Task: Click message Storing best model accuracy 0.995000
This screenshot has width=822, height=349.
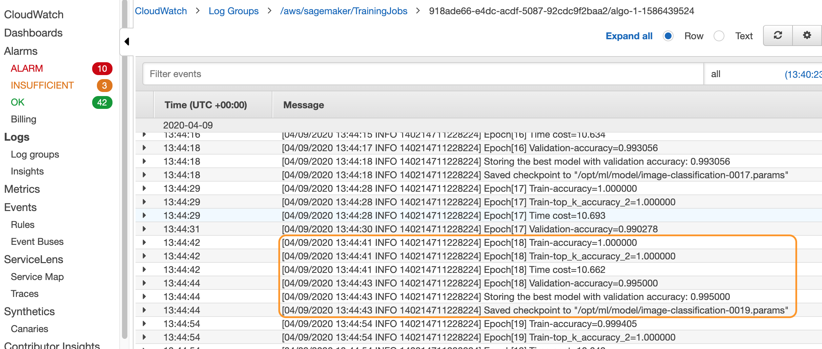Action: [x=506, y=297]
